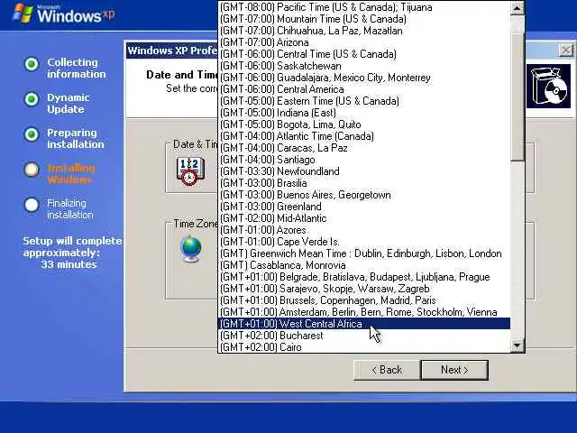Go back with the Back button
This screenshot has height=433, width=577.
coord(387,370)
